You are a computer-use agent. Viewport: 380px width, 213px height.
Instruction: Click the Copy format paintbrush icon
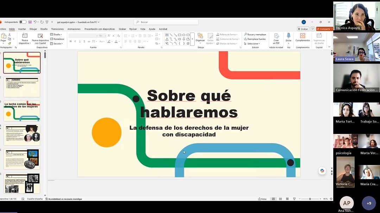9,43
